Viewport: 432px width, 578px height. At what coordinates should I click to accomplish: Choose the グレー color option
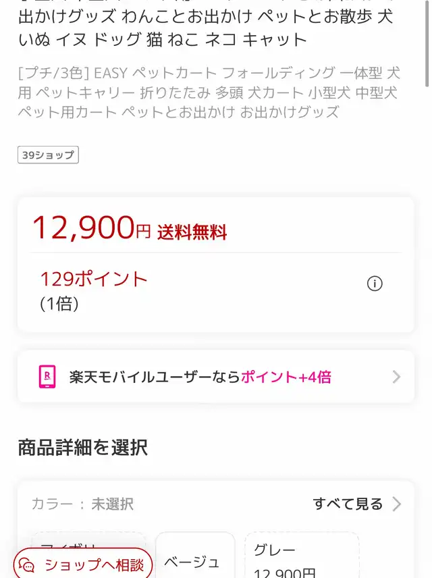301,557
